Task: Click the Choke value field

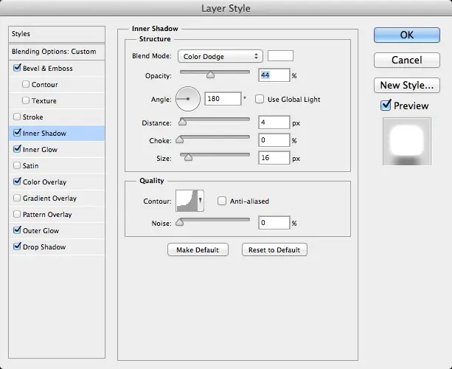Action: pyautogui.click(x=274, y=140)
